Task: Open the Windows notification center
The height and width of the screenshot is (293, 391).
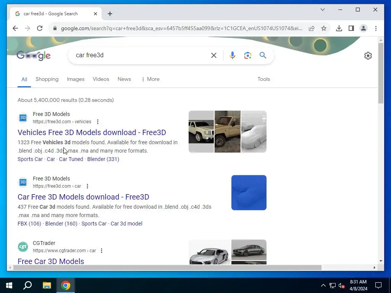Action: 378,285
